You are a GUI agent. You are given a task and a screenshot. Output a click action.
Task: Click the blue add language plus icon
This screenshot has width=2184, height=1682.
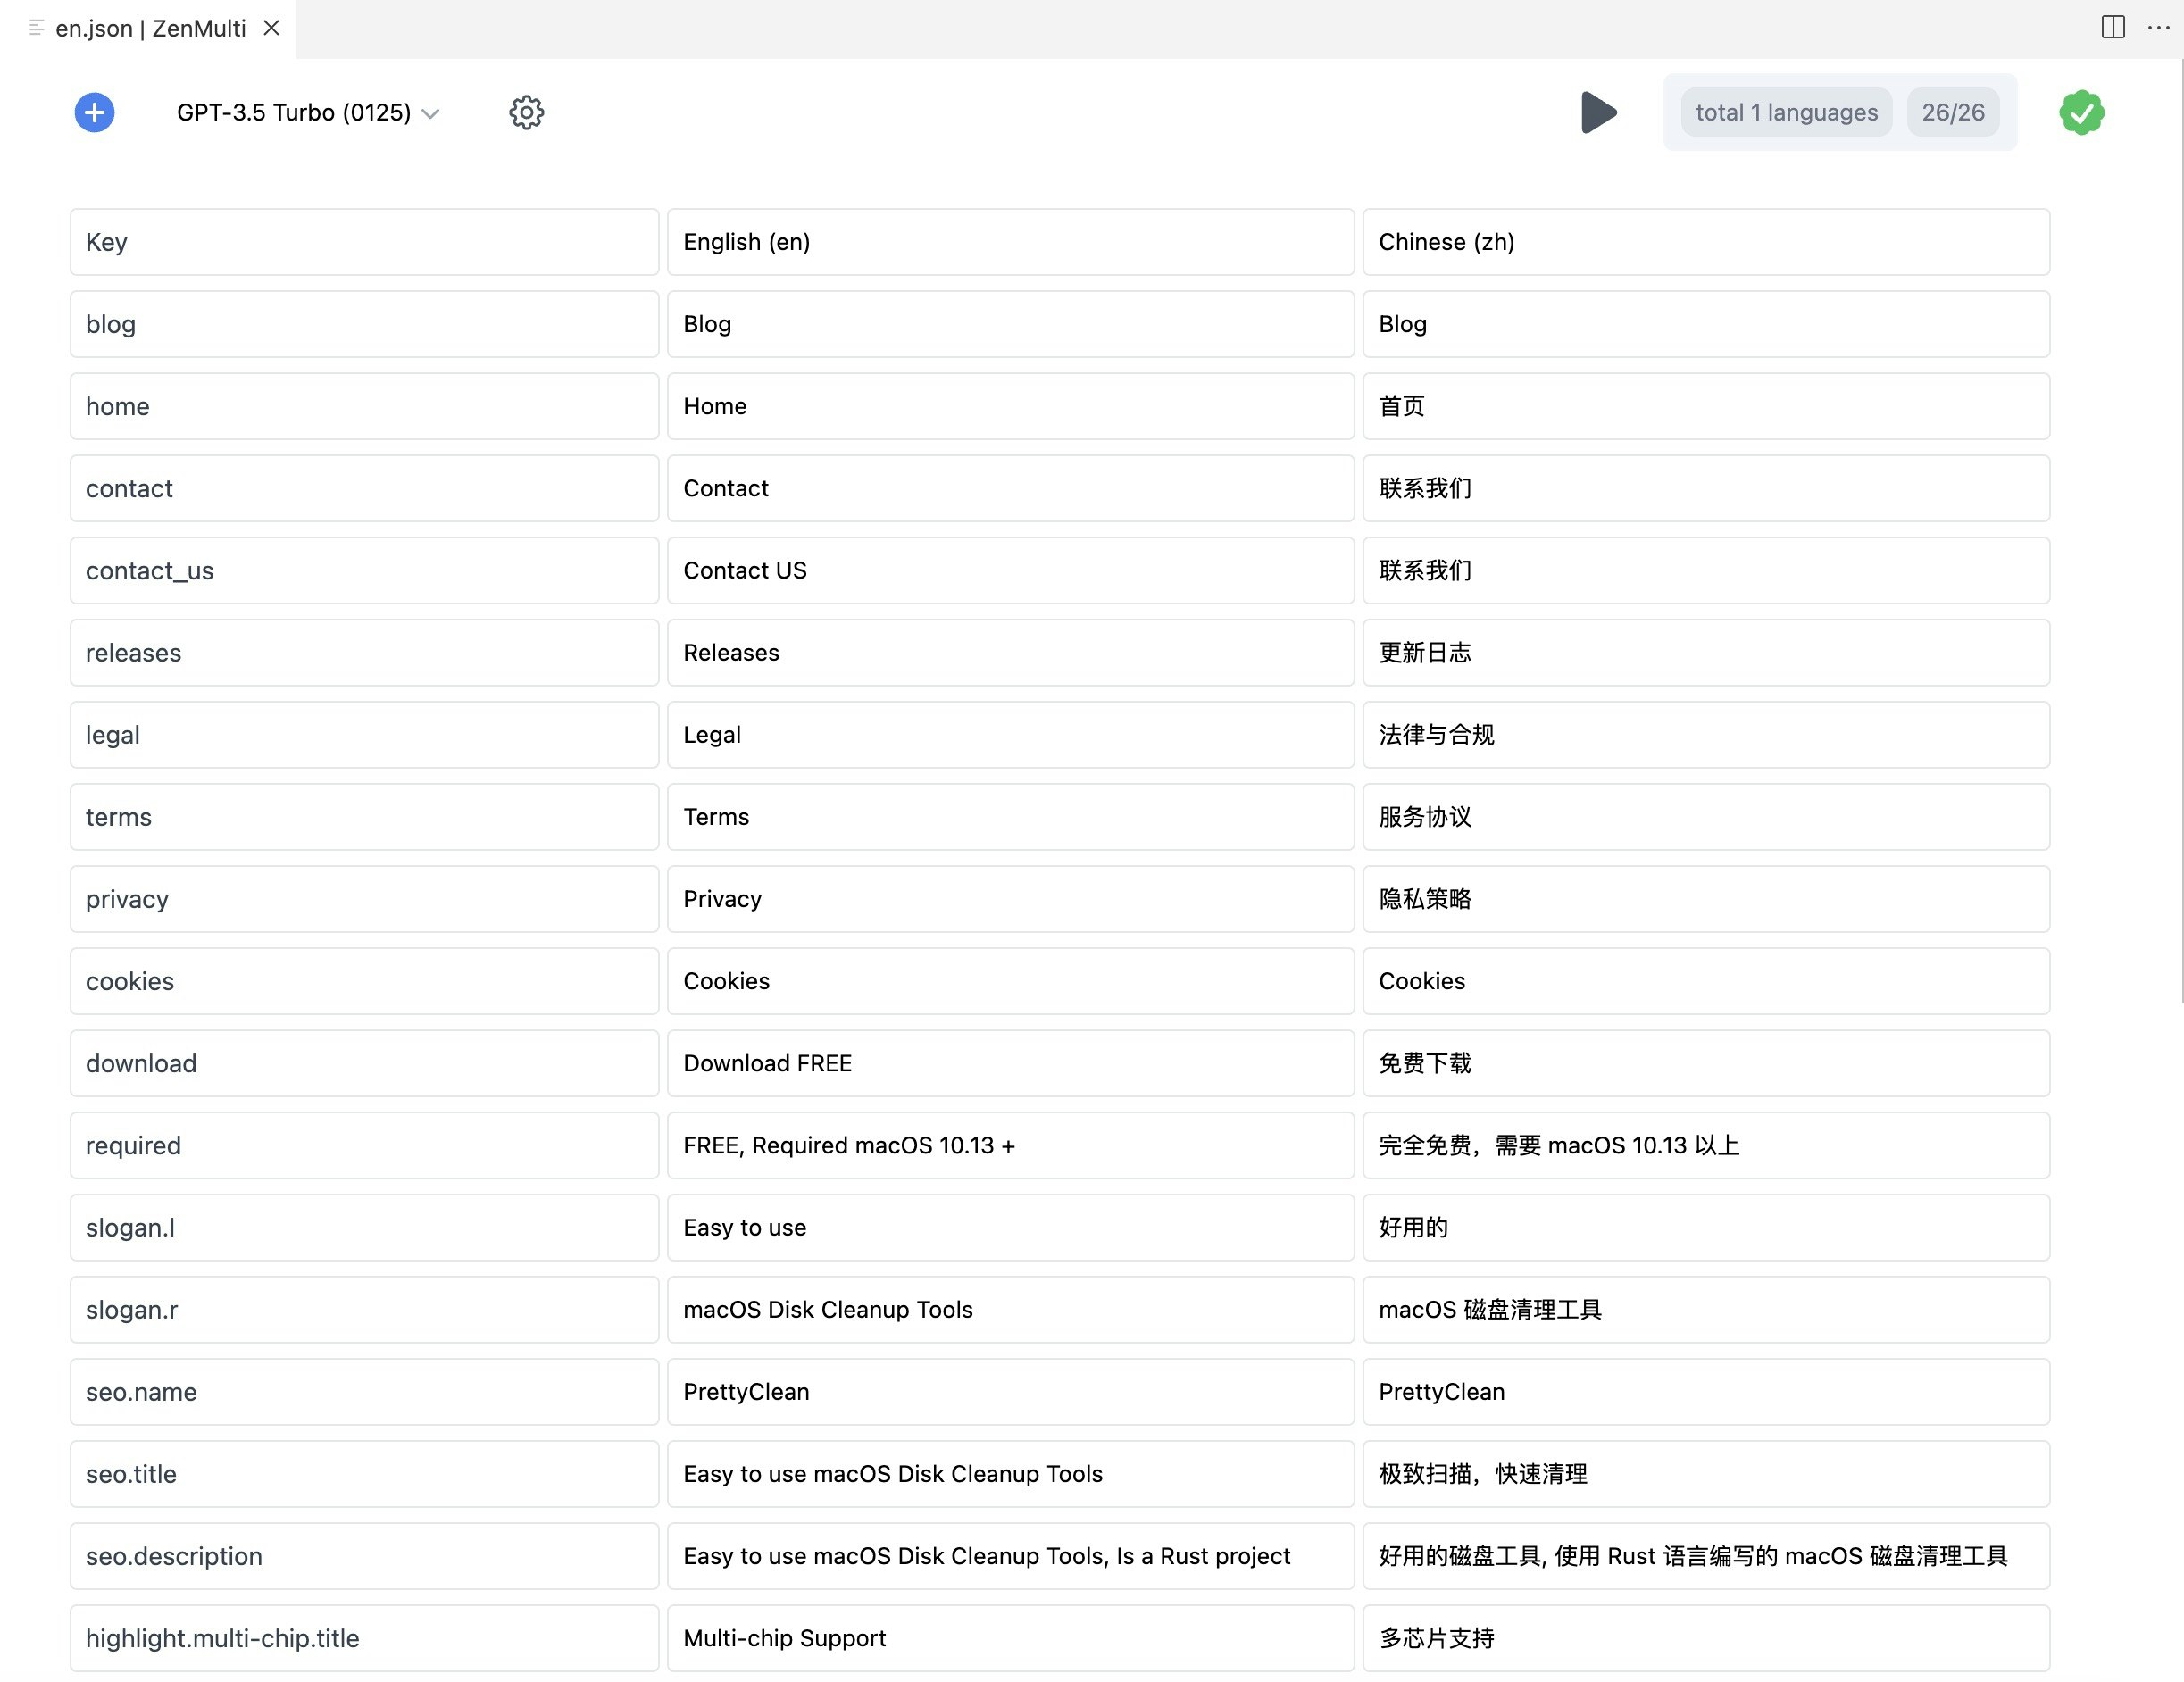coord(94,112)
